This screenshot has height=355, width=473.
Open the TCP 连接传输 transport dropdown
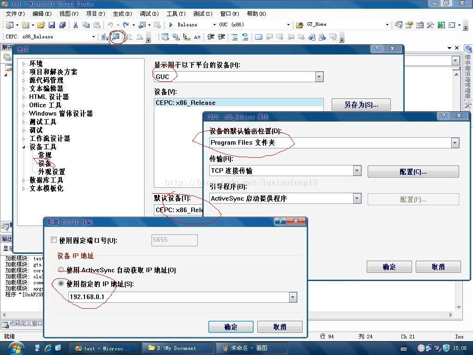tap(357, 171)
